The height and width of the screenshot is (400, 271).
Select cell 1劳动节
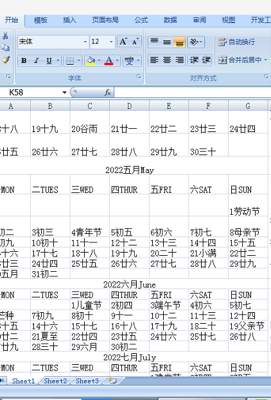248,206
